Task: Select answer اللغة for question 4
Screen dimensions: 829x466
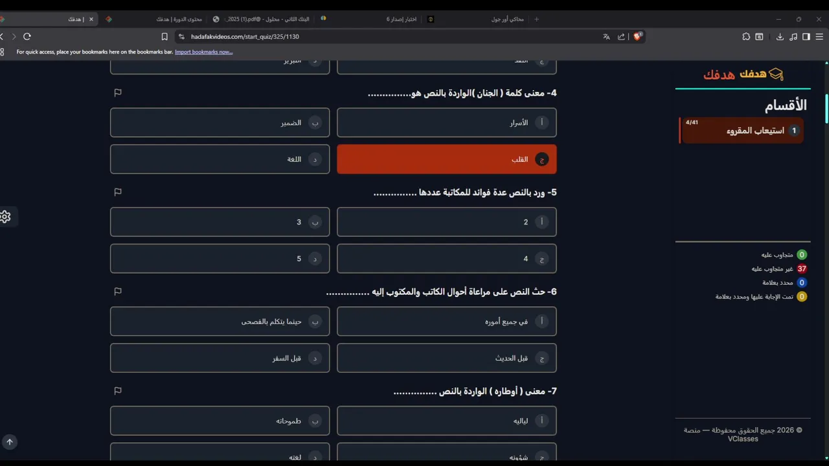Action: (220, 159)
